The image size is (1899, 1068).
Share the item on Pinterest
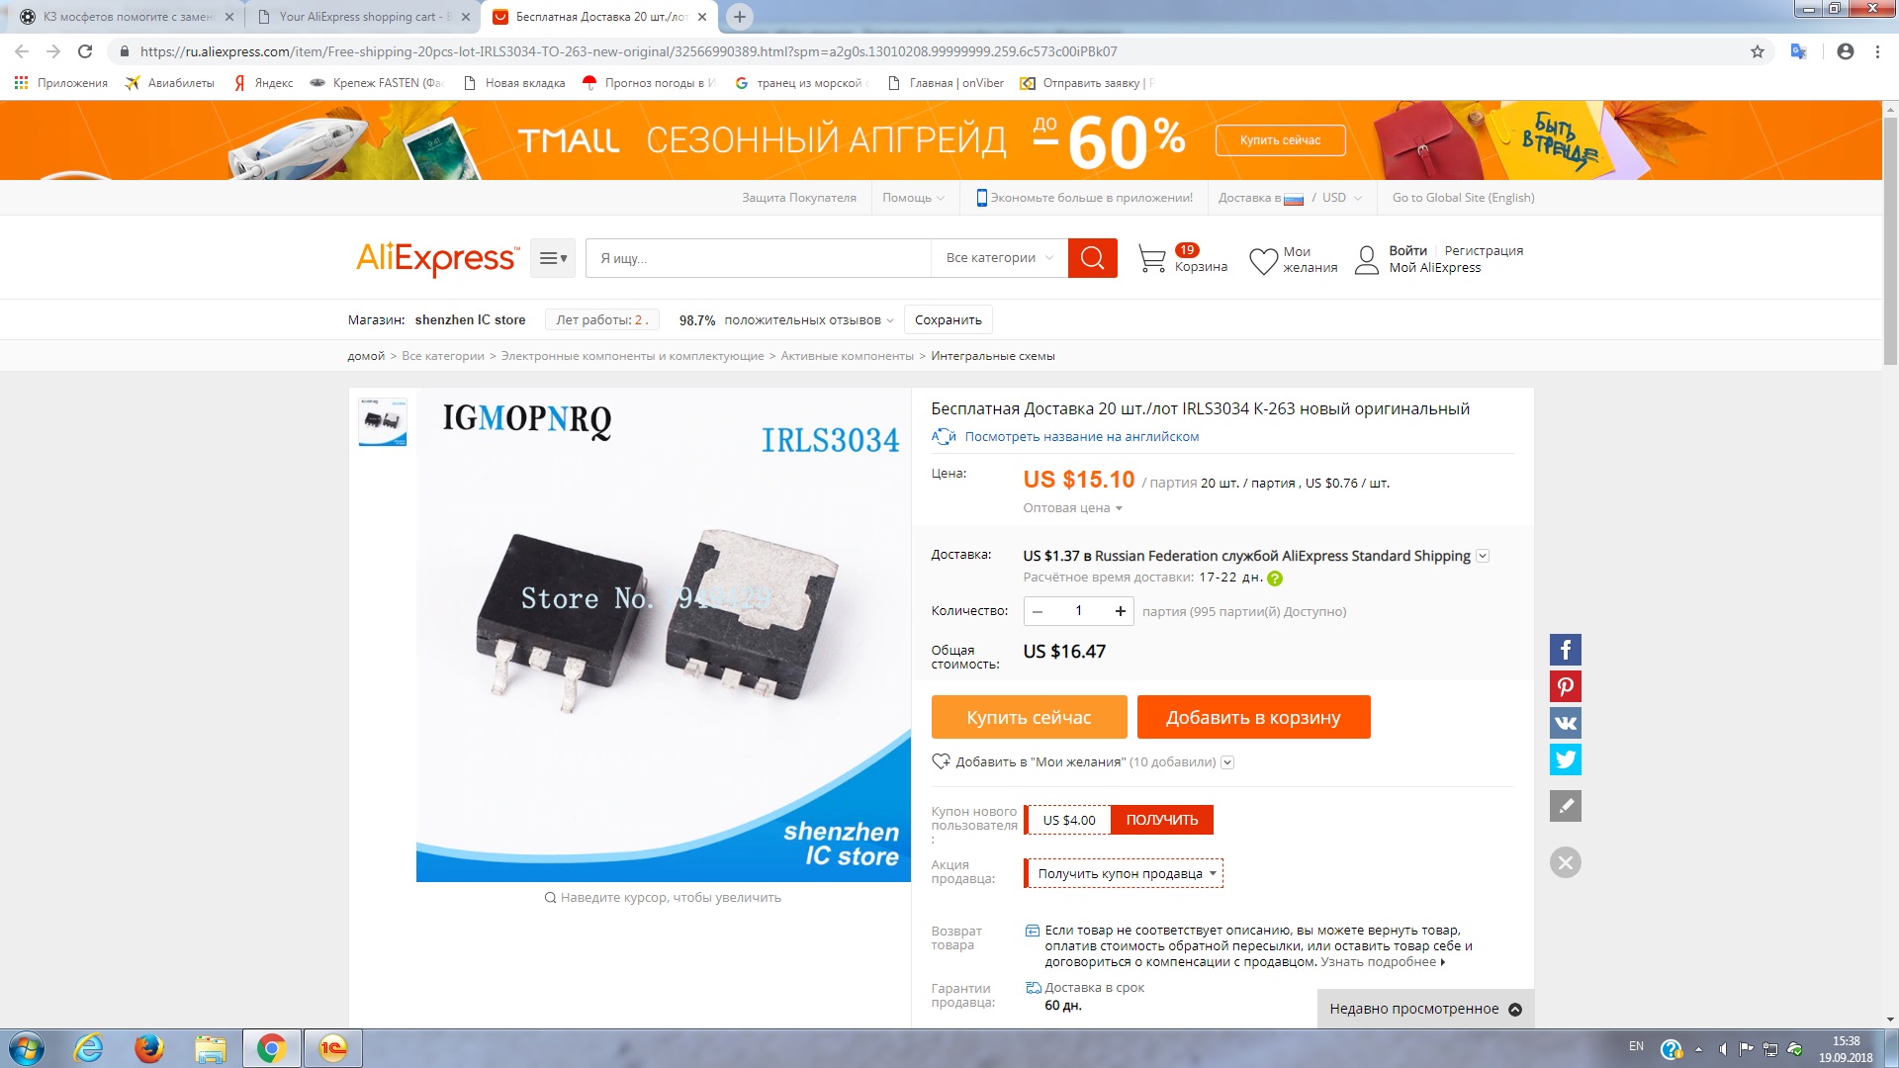pyautogui.click(x=1565, y=686)
